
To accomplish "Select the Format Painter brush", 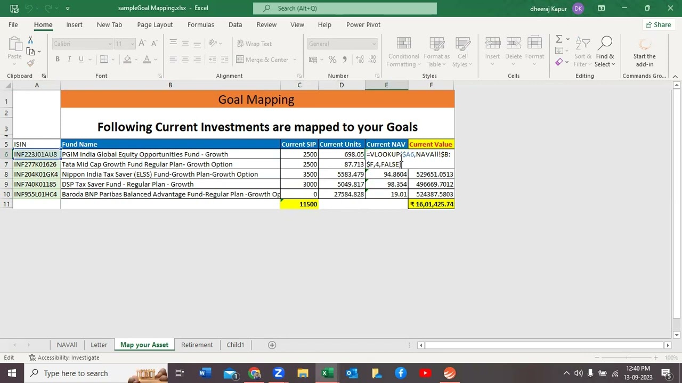I will [30, 63].
